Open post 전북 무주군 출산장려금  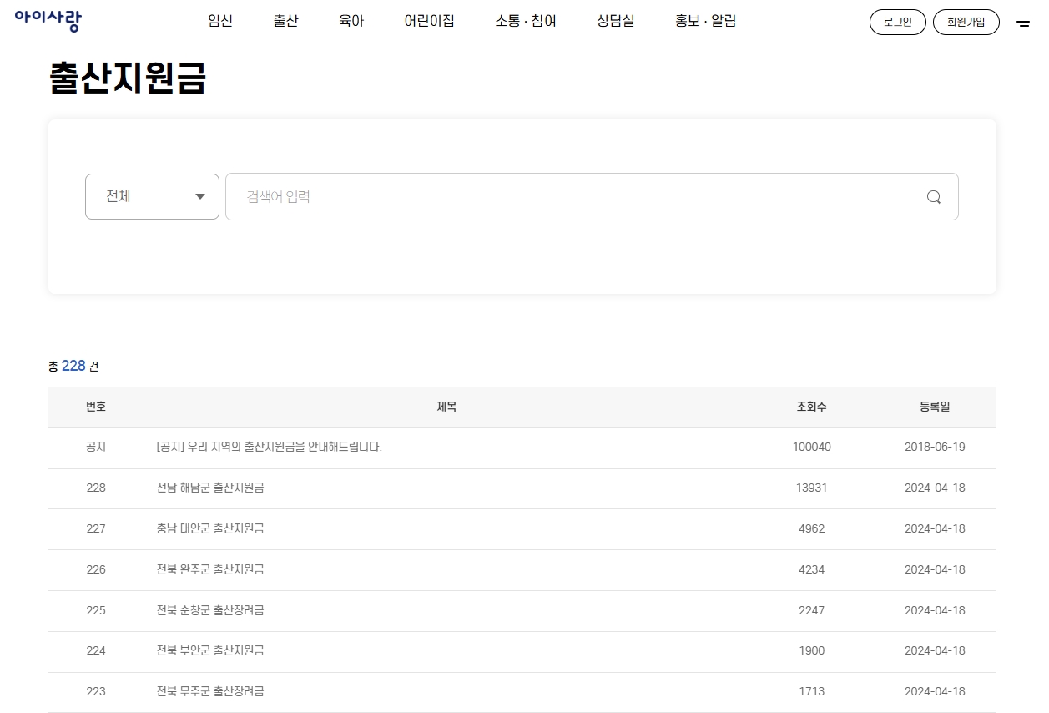tap(210, 691)
